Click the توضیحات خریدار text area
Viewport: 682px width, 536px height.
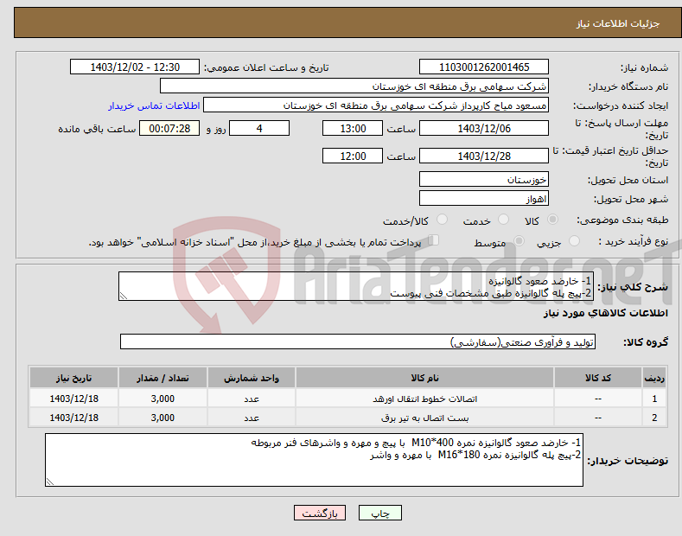tap(314, 460)
